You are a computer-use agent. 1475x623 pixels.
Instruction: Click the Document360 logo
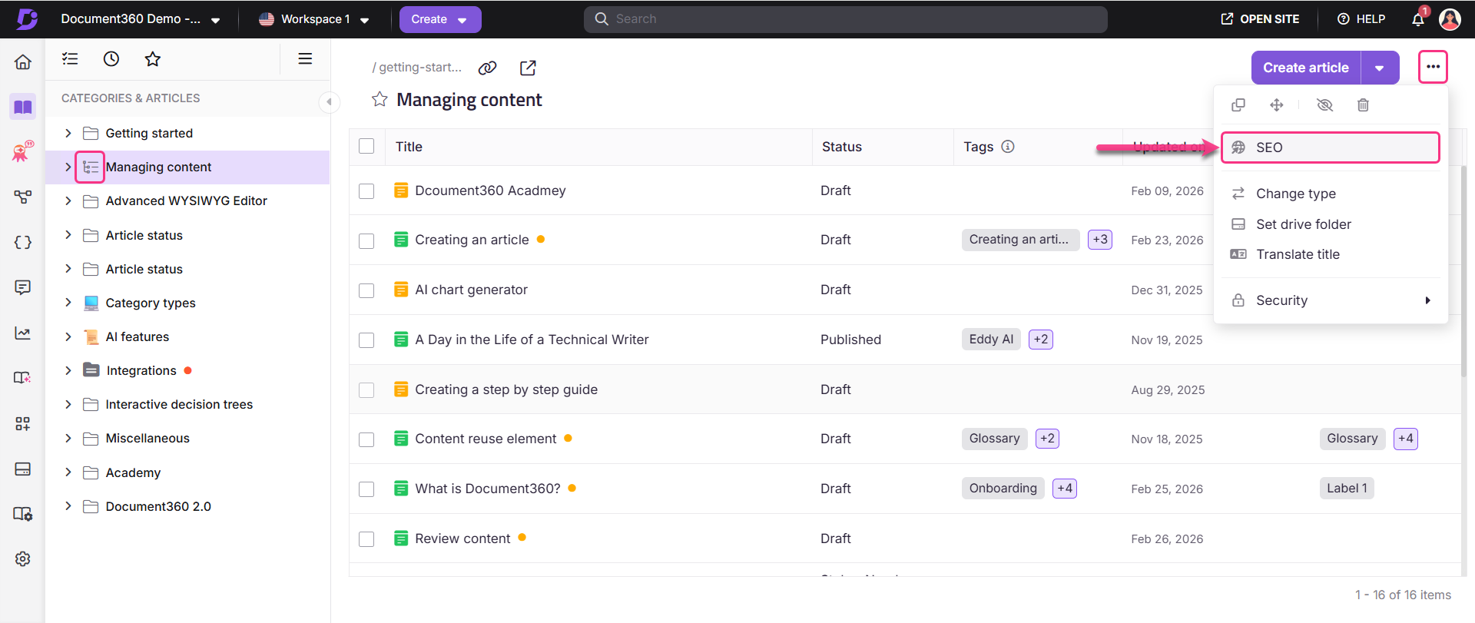point(27,19)
